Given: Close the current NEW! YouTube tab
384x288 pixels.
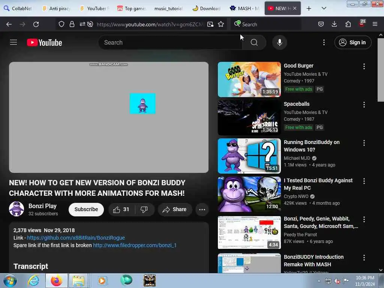Looking at the screenshot, I should coord(295,8).
